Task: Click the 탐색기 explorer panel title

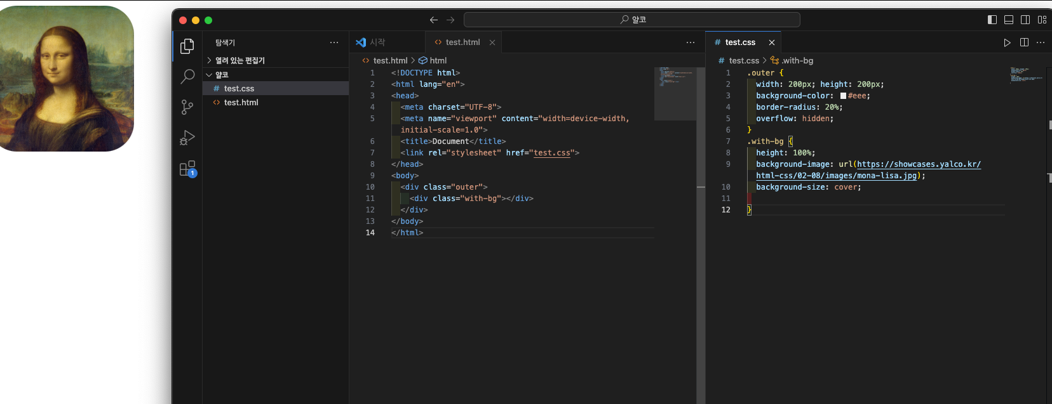Action: [x=225, y=42]
